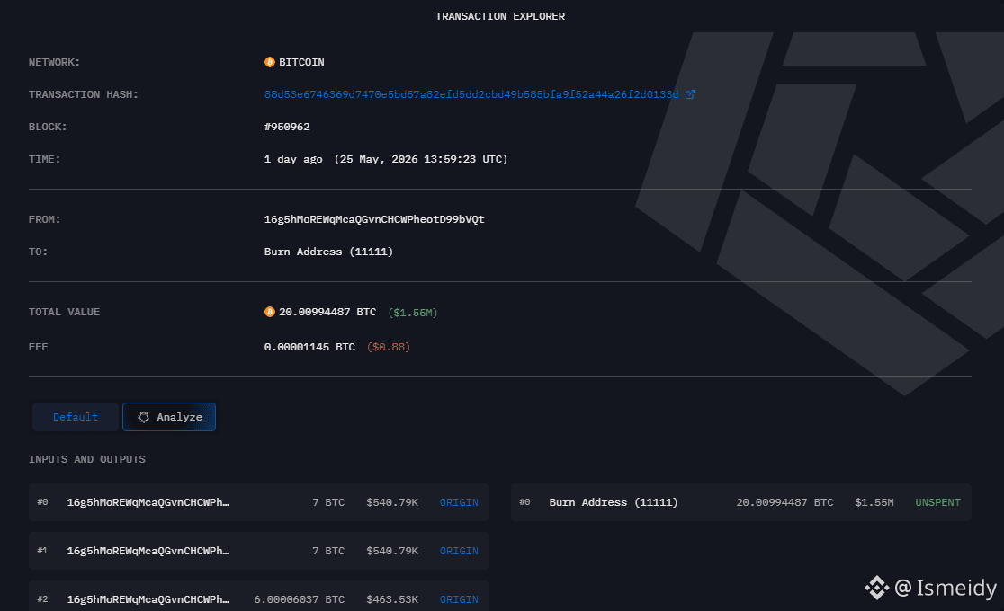Click UNSPENT status on output #0
1004x611 pixels.
coord(937,503)
